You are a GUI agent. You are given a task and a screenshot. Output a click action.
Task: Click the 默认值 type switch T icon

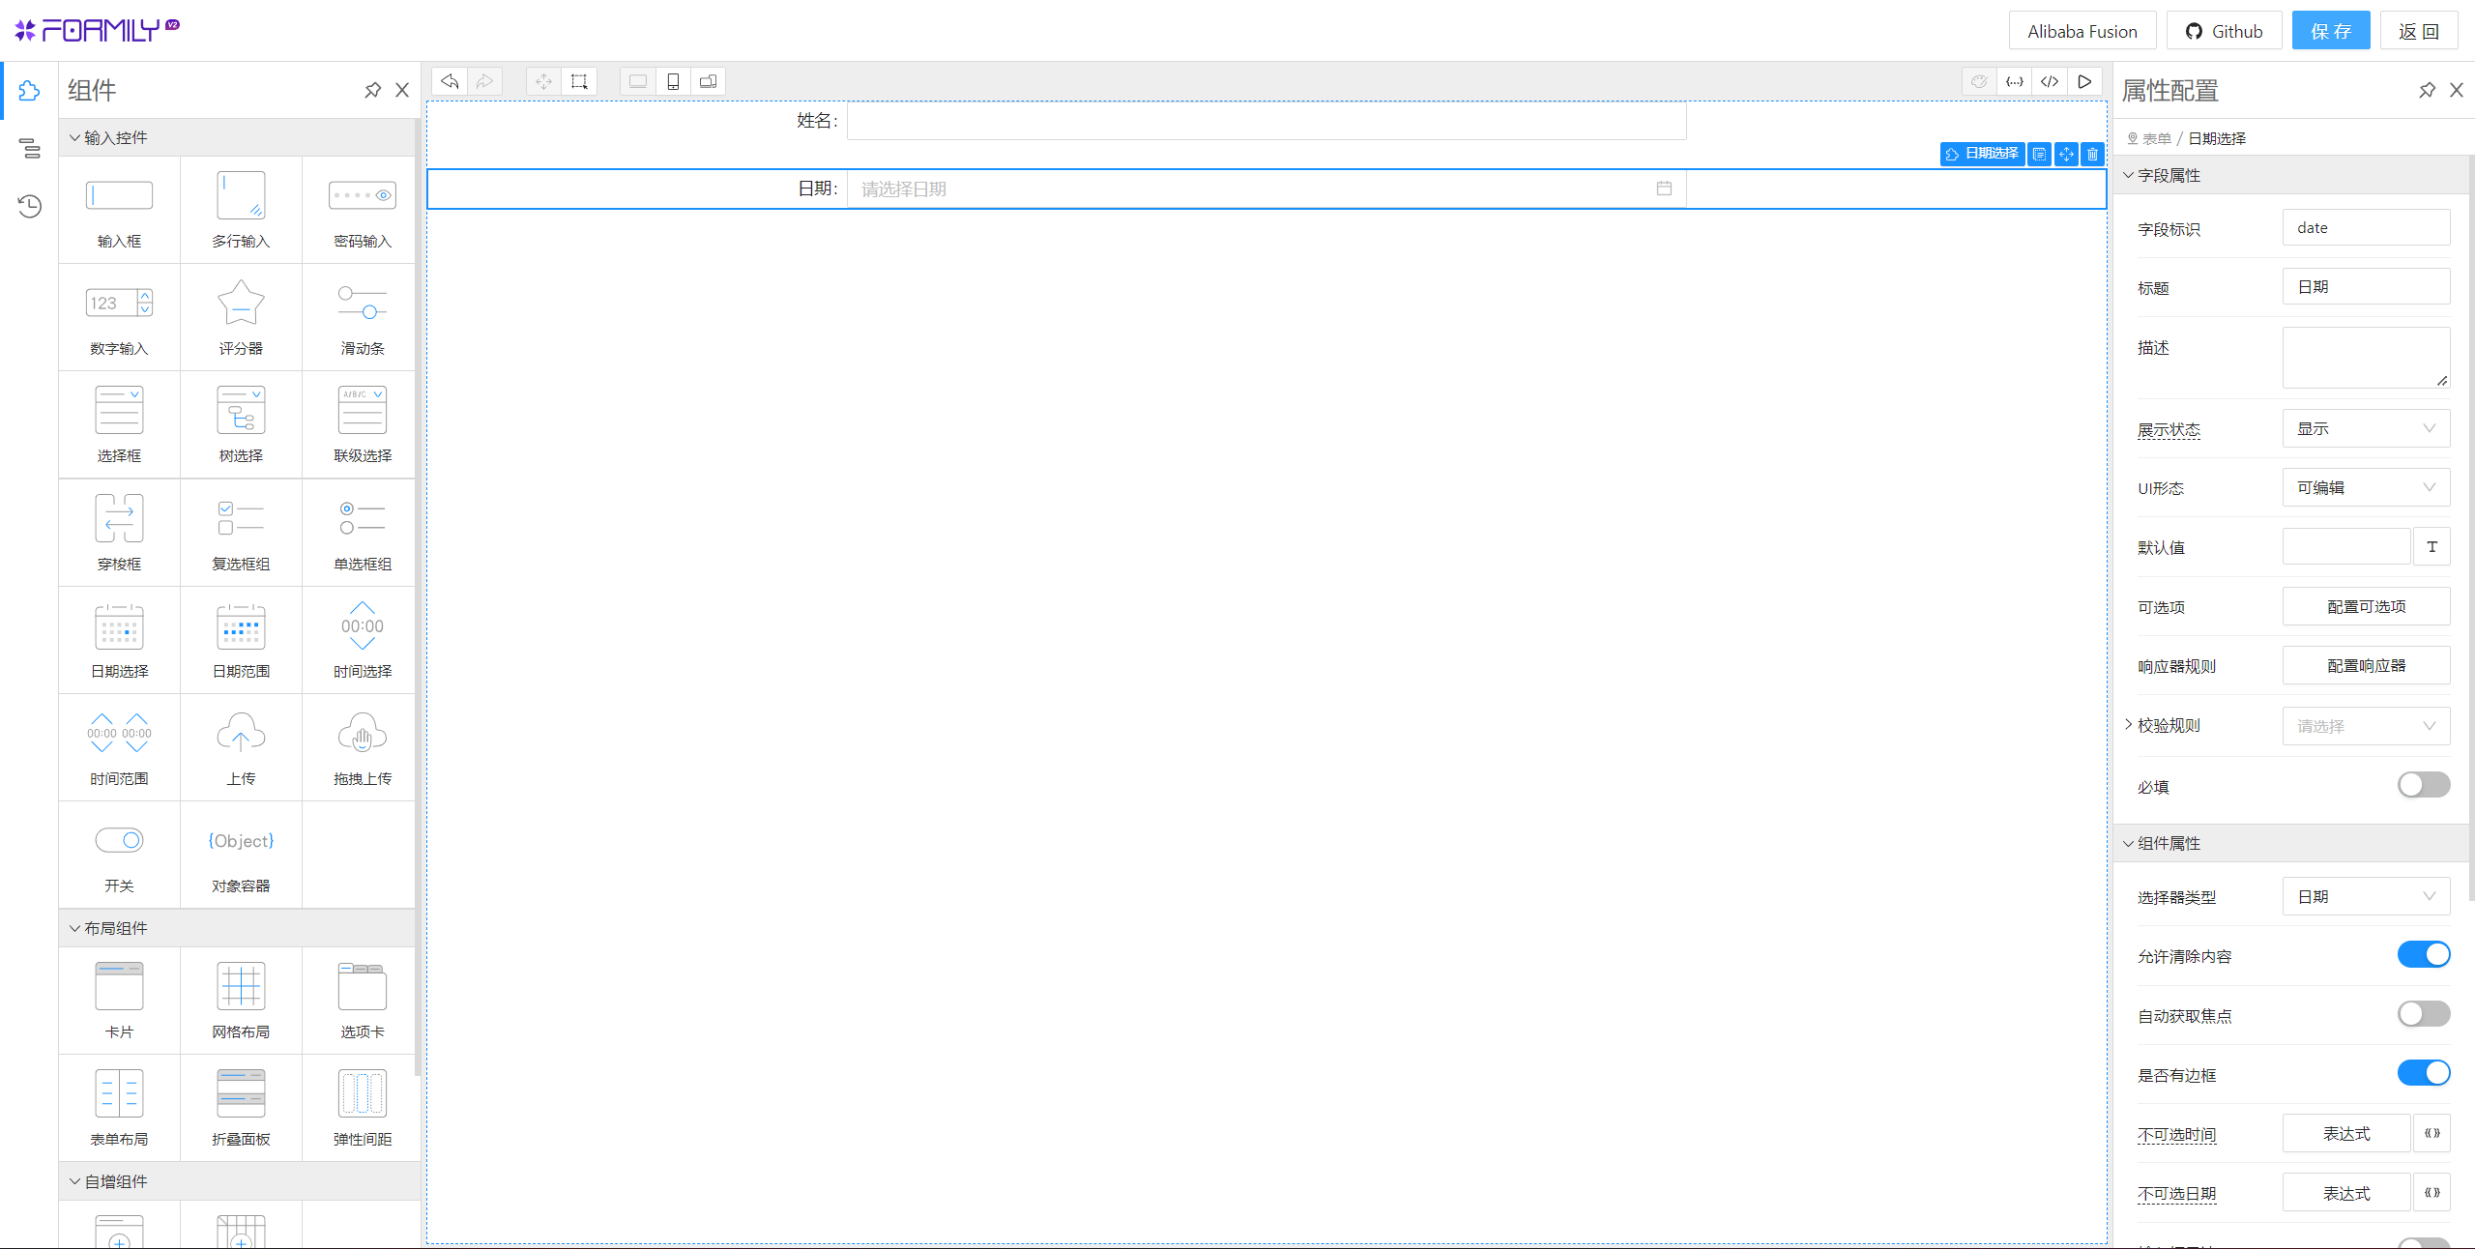coord(2431,546)
